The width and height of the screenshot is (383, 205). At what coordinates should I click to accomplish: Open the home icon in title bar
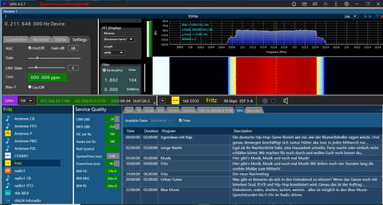[x=294, y=4]
